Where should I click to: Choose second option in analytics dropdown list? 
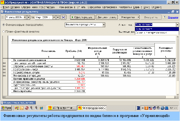157,33
